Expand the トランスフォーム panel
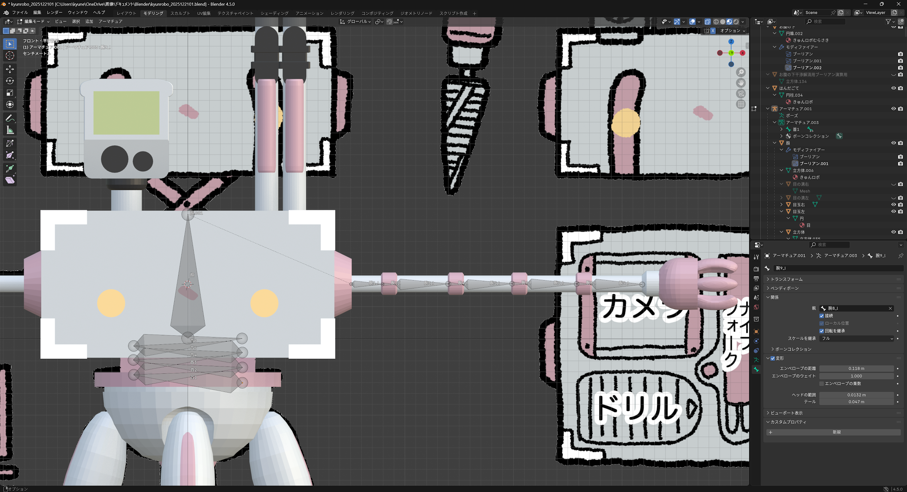The width and height of the screenshot is (907, 492). 786,279
